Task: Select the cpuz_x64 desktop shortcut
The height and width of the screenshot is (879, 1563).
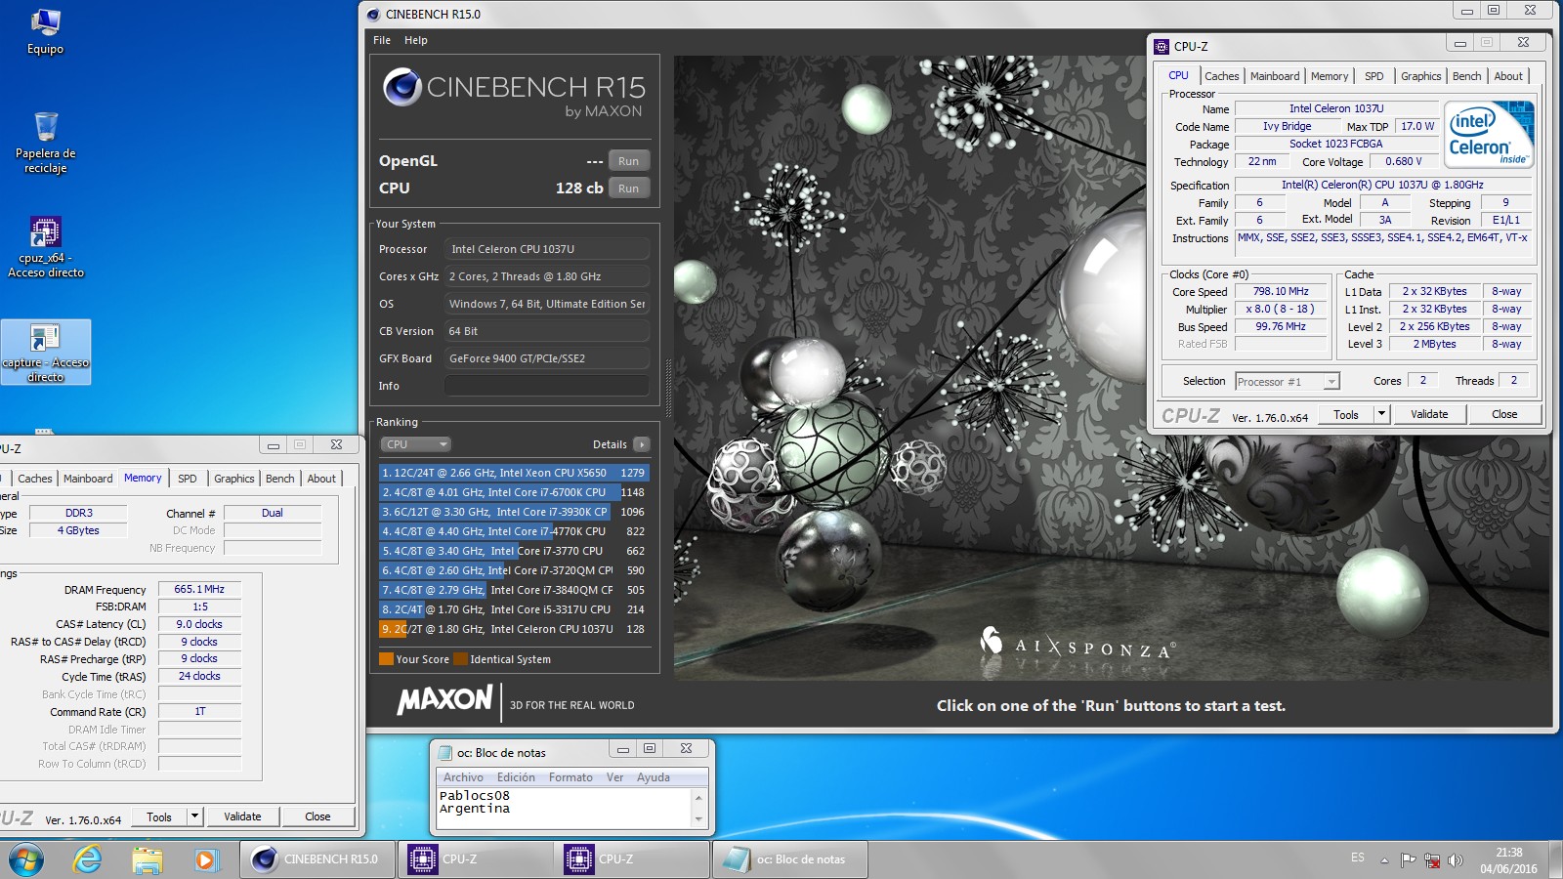Action: tap(45, 247)
